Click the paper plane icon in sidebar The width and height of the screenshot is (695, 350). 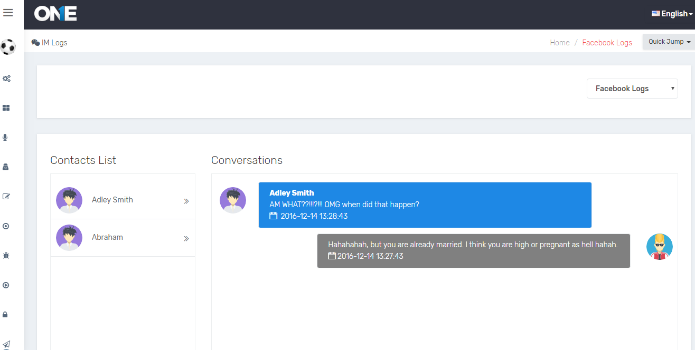click(6, 344)
